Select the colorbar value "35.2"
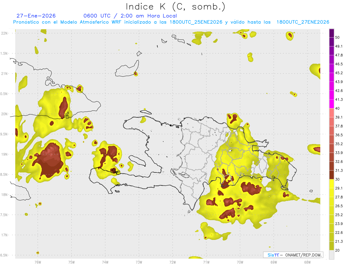 pyautogui.click(x=339, y=144)
